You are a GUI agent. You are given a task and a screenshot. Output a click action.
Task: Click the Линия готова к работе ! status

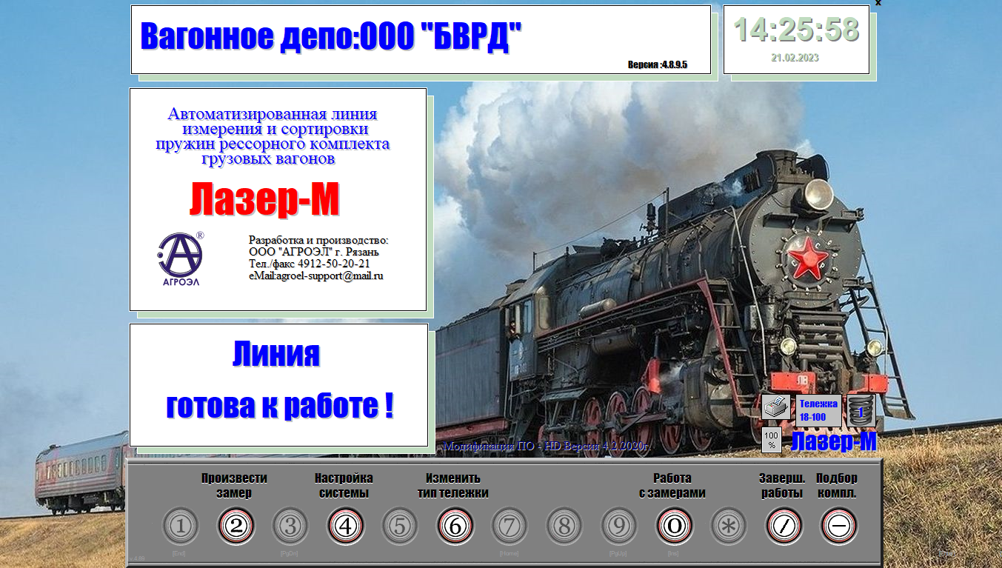[x=279, y=380]
